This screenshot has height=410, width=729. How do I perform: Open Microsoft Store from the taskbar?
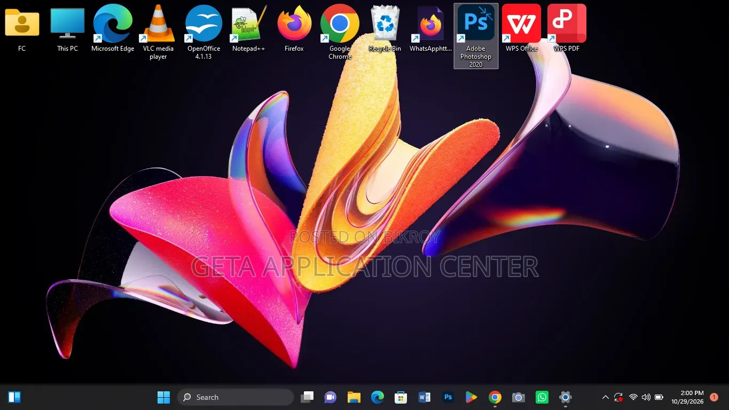(x=401, y=397)
